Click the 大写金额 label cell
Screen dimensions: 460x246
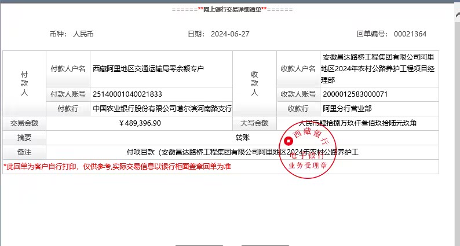click(254, 123)
